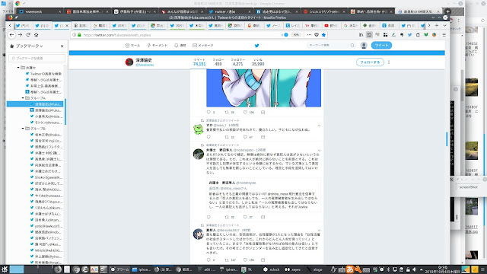Open the xclock taskbar entry

(272, 269)
